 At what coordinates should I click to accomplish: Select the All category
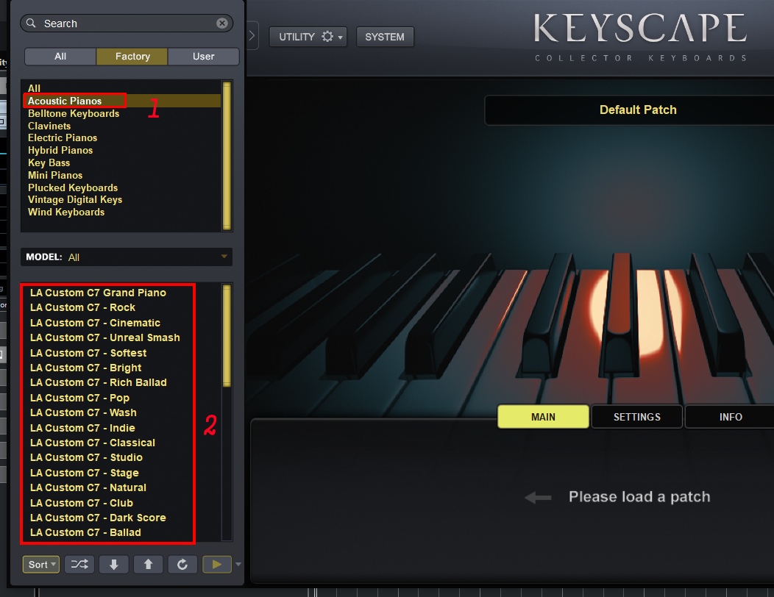tap(34, 88)
